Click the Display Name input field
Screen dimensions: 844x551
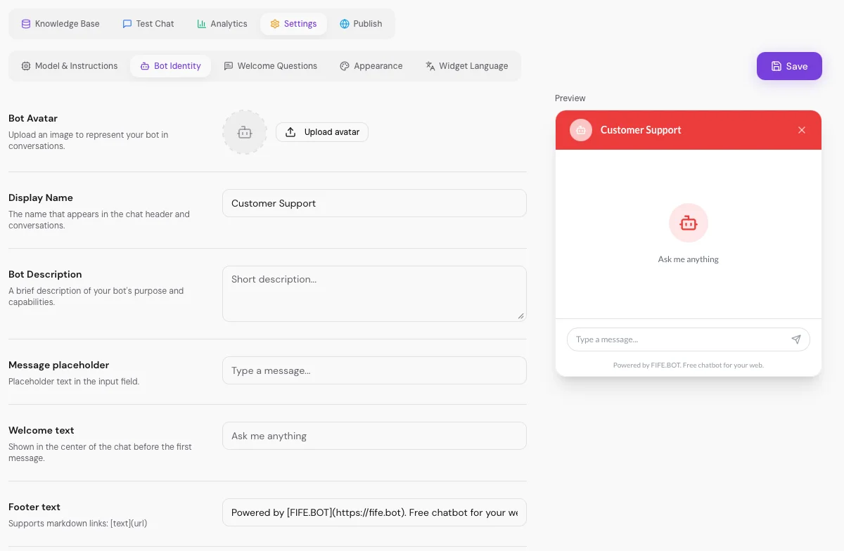point(374,203)
